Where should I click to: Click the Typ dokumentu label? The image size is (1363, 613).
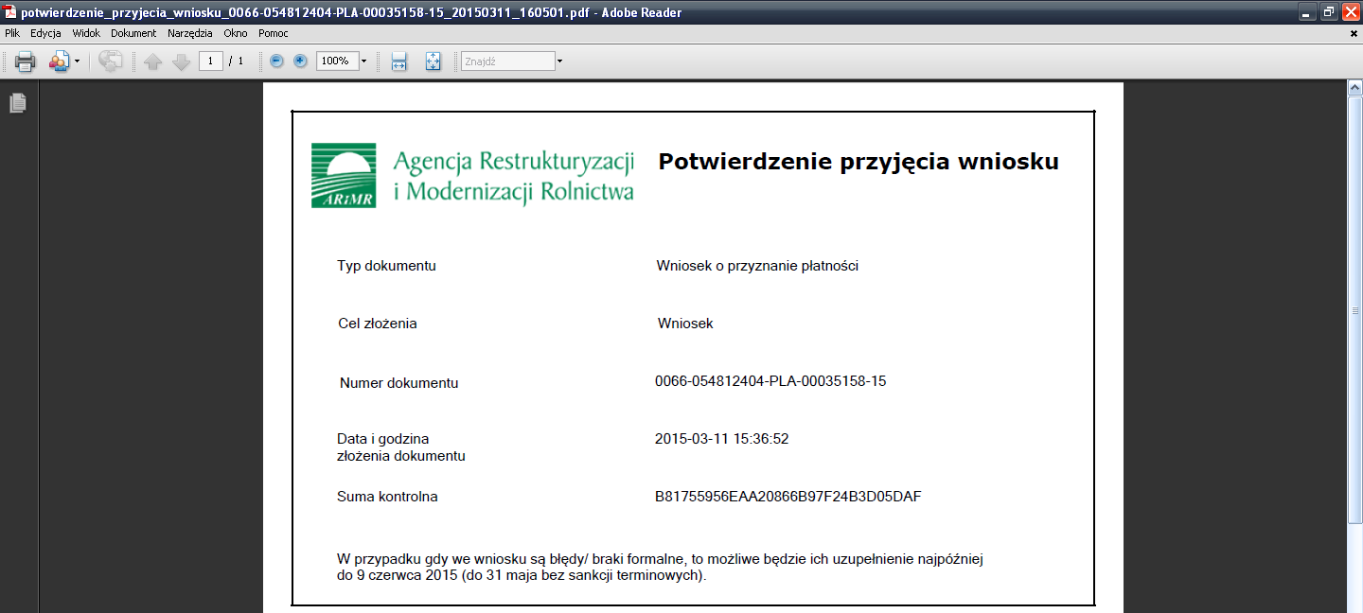click(x=386, y=266)
